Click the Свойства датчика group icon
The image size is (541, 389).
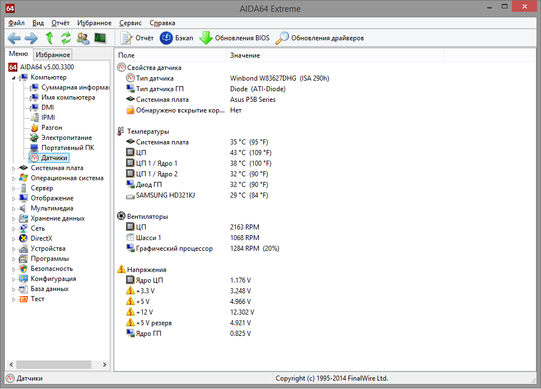click(x=122, y=67)
